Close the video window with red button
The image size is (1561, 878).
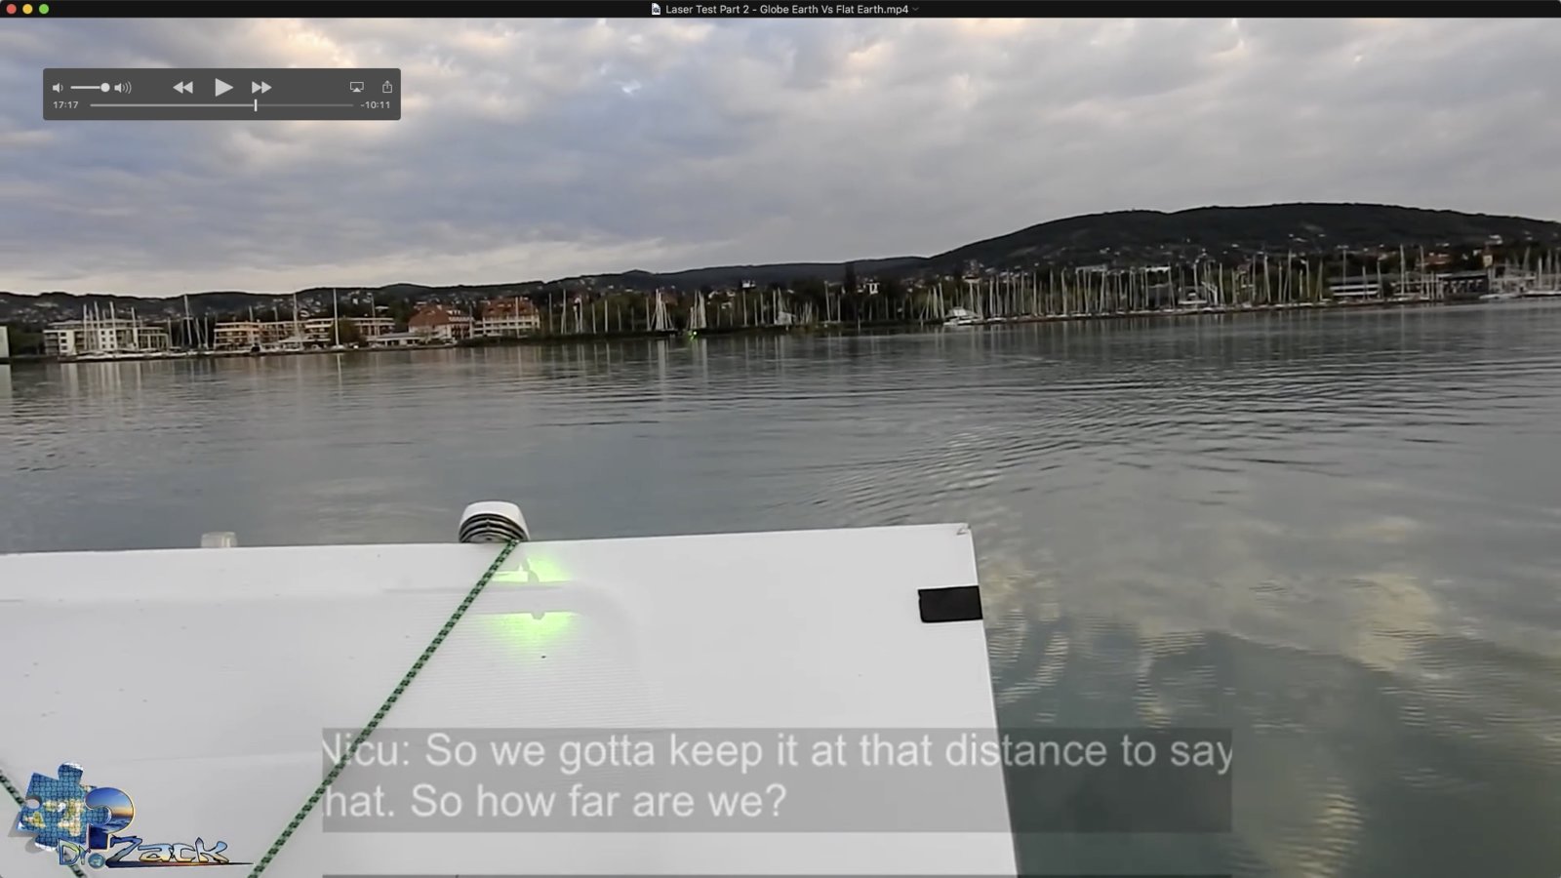click(x=12, y=9)
